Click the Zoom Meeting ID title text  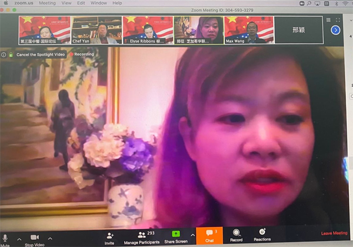[x=222, y=10]
